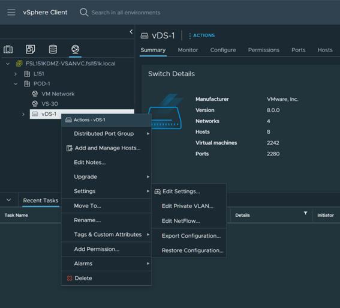Select Restore Configuration... in submenu
The image size is (340, 308).
point(189,250)
